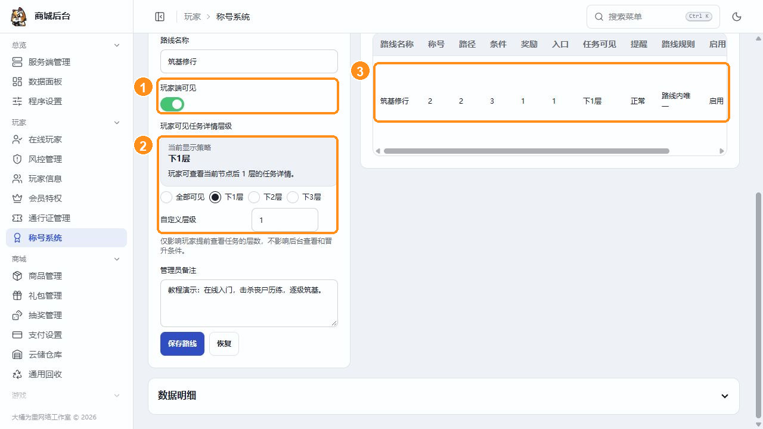Toggle dark mode moon icon
This screenshot has height=429, width=763.
tap(737, 17)
